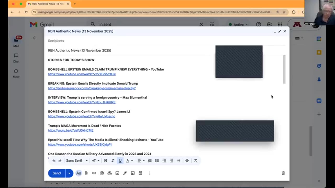Redo edit in compose toolbar

point(60,161)
